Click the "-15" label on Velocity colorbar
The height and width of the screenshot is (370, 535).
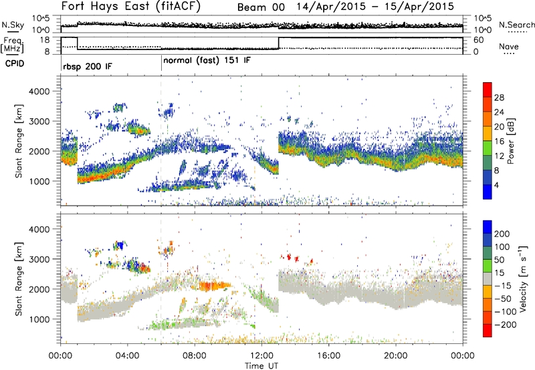pos(503,286)
